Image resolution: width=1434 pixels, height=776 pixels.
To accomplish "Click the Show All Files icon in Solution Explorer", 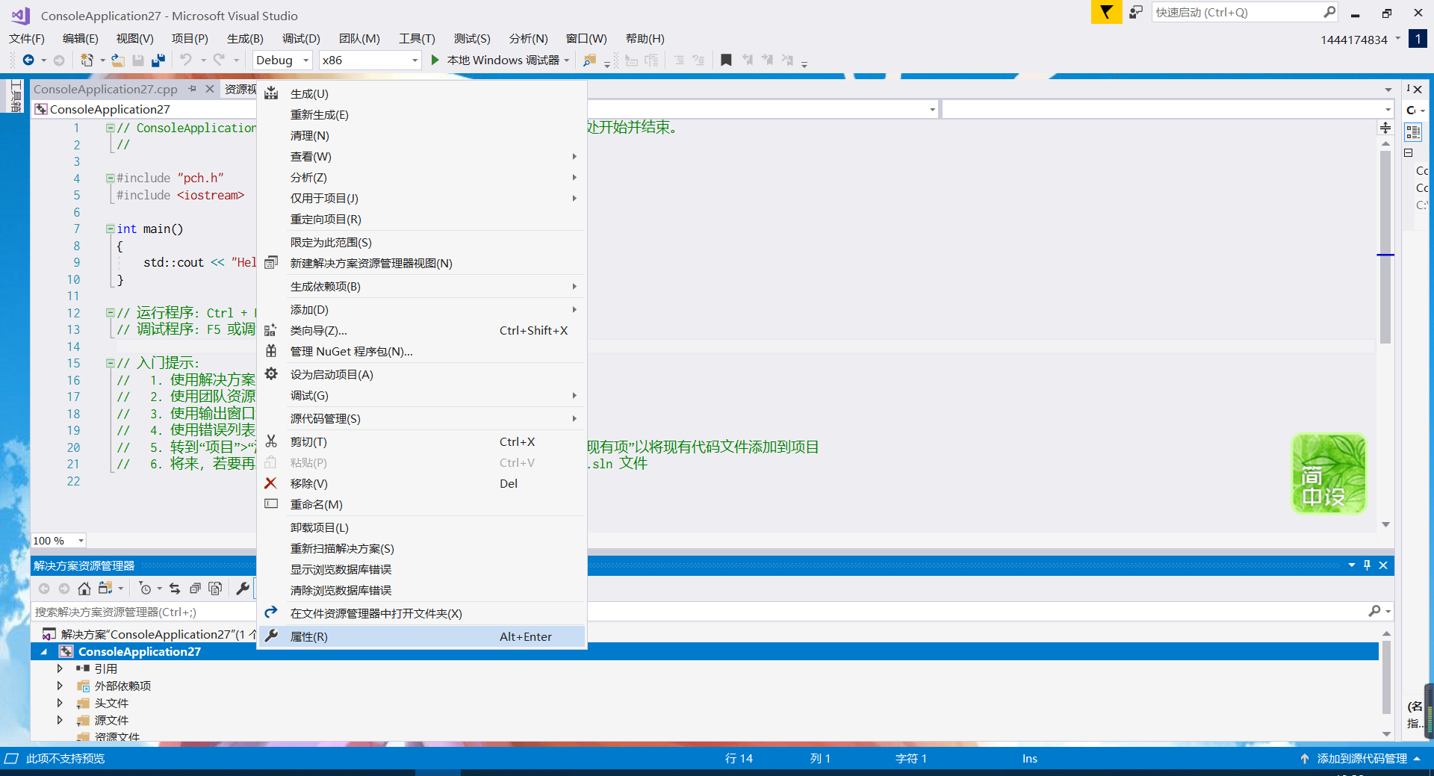I will pos(215,589).
